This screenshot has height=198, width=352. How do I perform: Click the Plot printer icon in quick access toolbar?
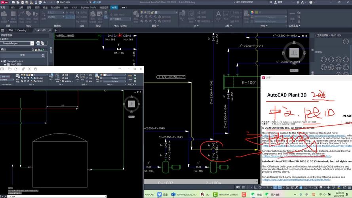[40, 2]
